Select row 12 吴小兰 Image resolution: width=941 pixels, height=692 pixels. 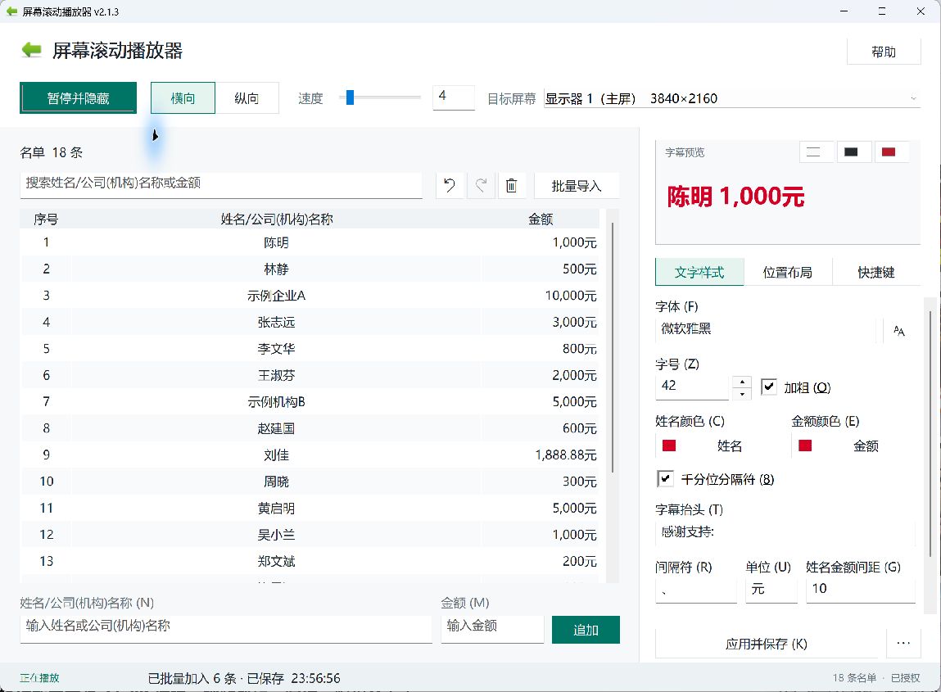310,535
